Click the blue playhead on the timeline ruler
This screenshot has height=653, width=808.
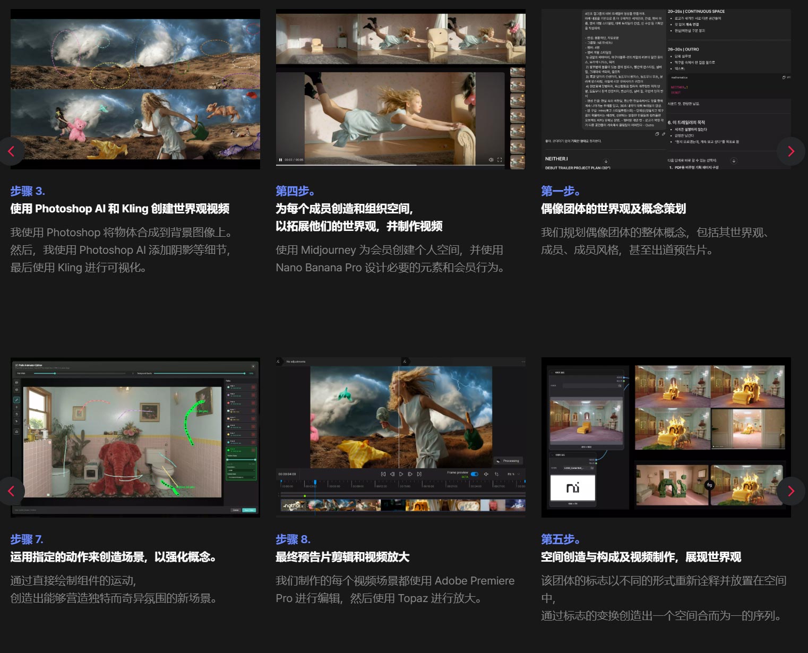(315, 483)
